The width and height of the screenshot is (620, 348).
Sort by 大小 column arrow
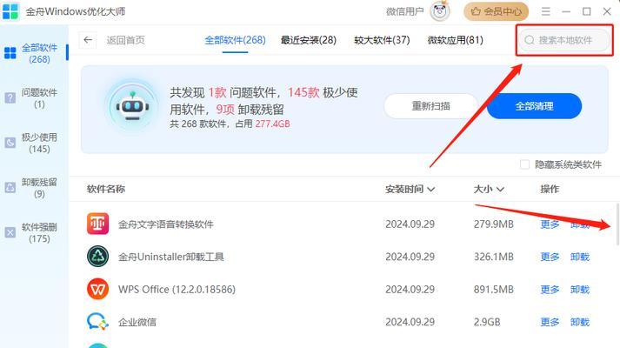click(x=500, y=190)
